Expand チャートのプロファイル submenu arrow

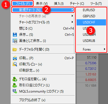click(72, 22)
